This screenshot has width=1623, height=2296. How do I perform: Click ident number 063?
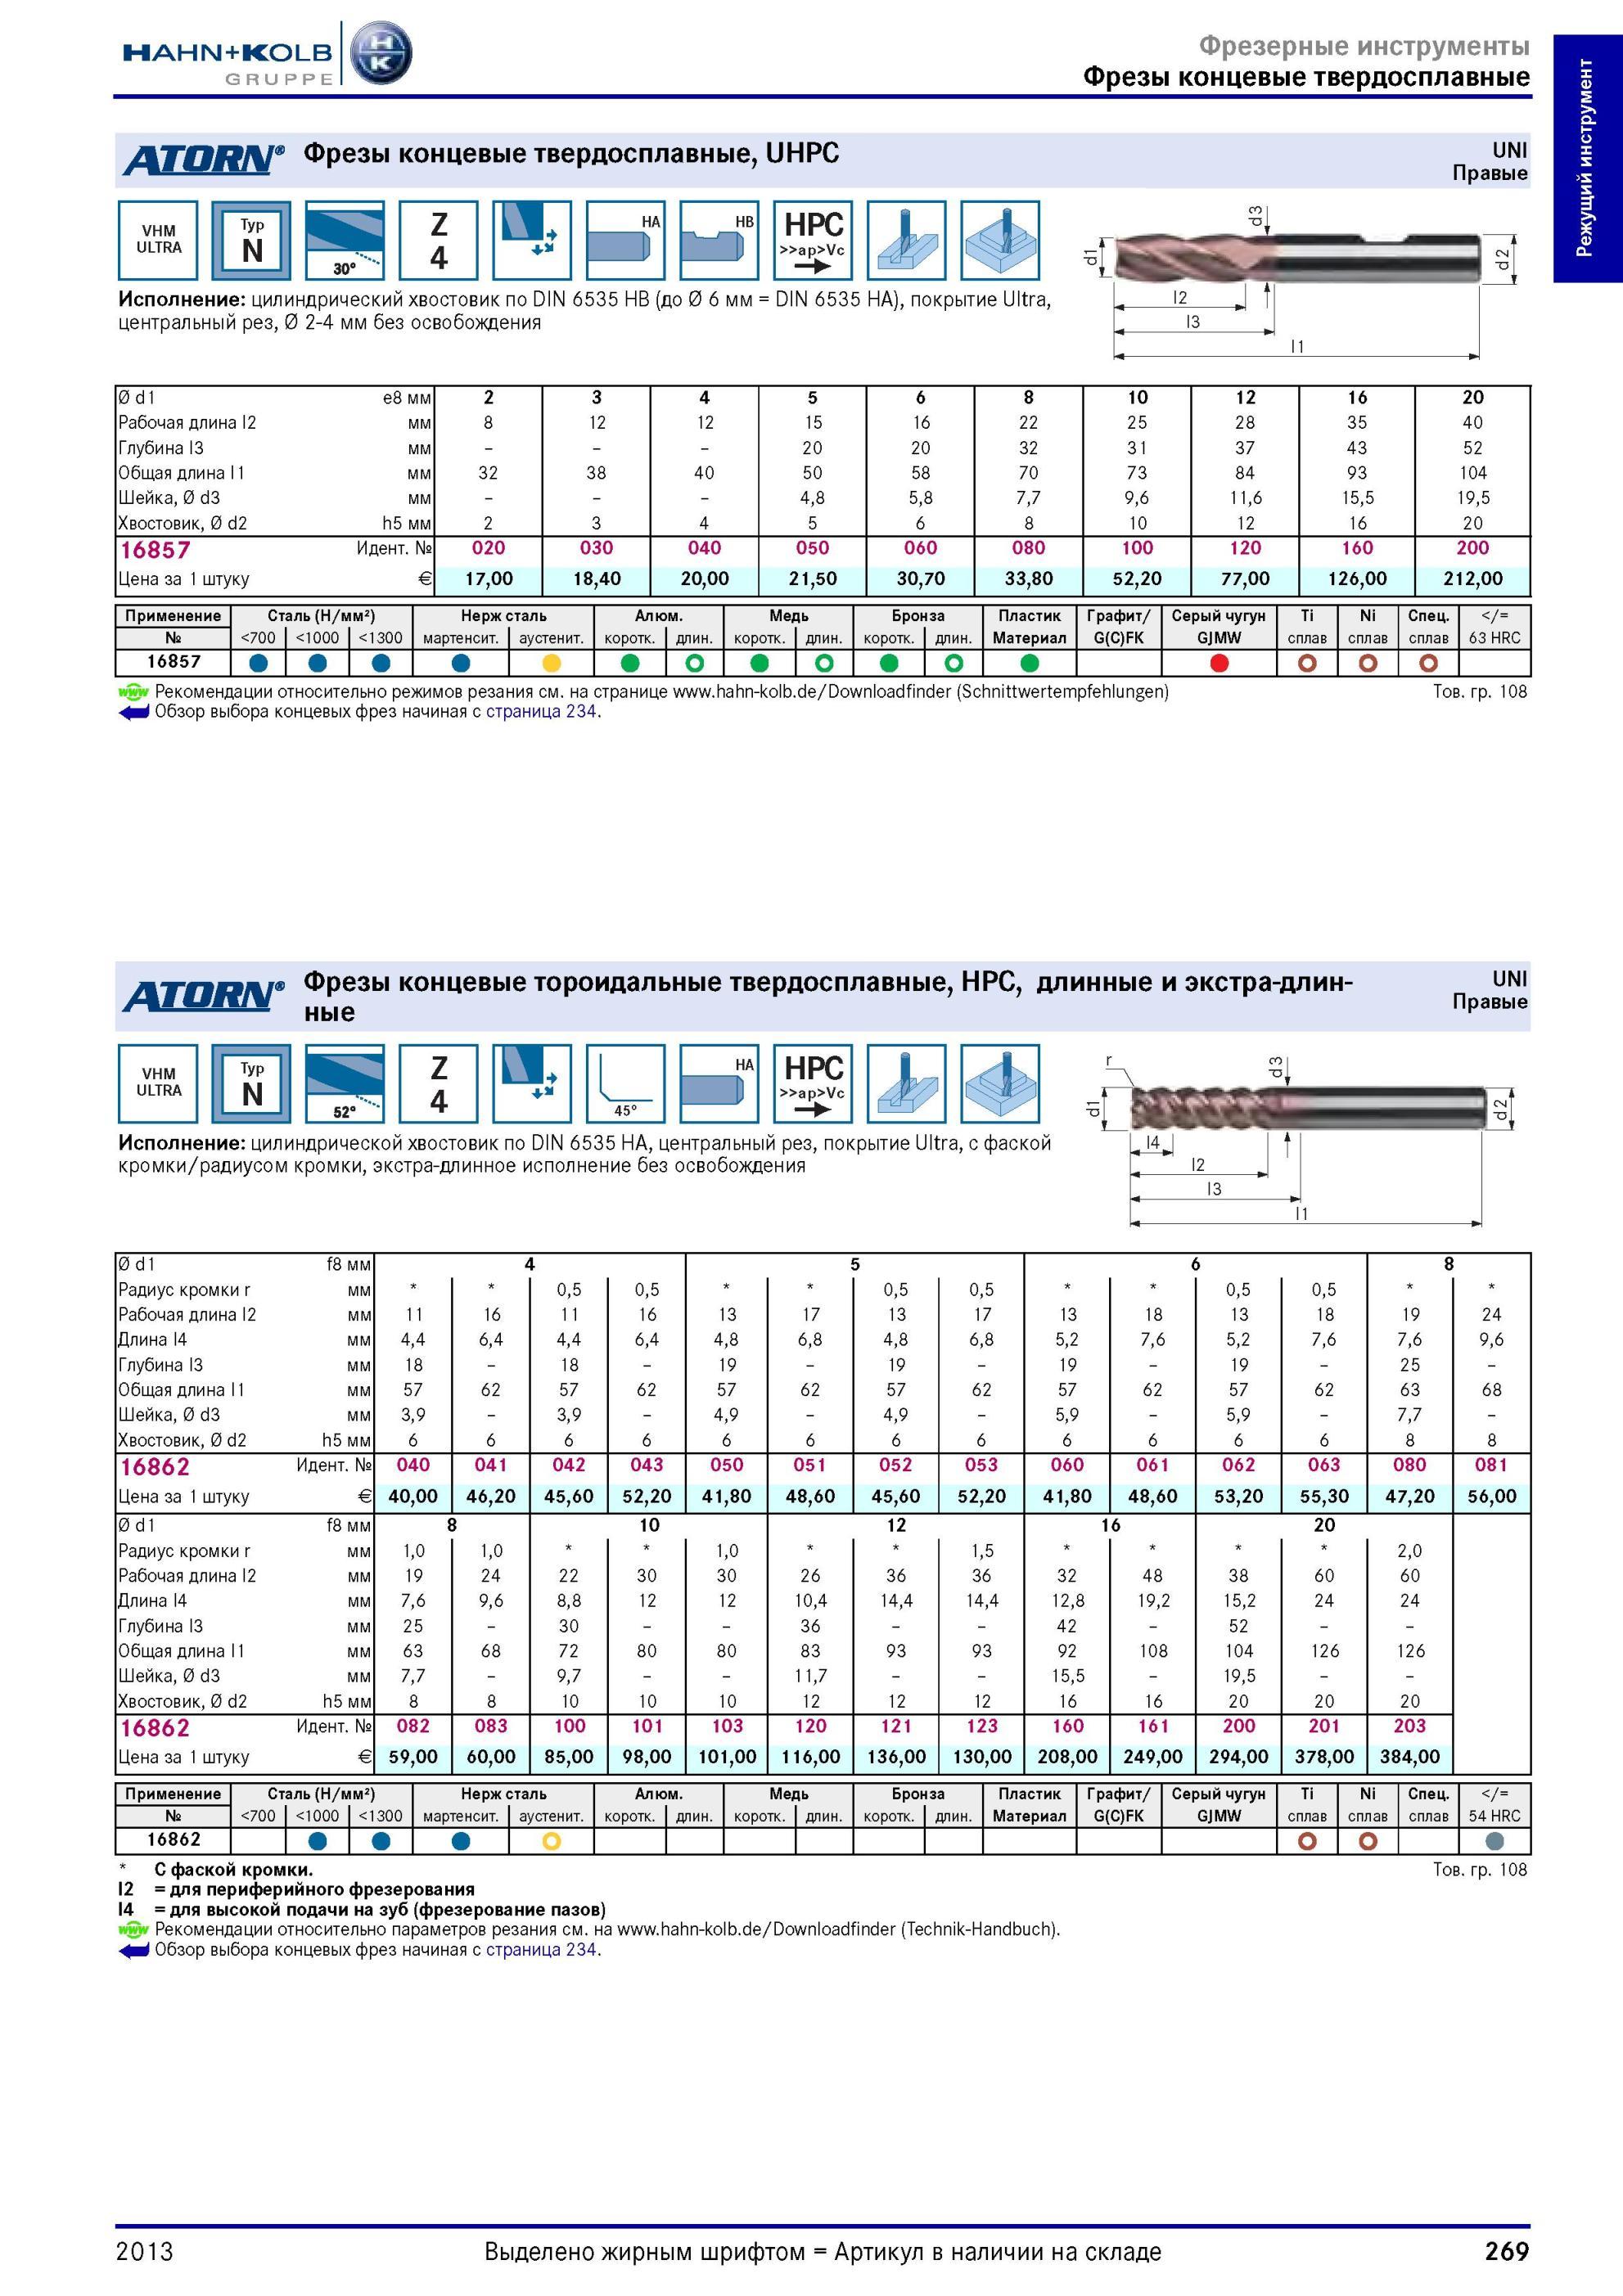tap(1323, 1465)
